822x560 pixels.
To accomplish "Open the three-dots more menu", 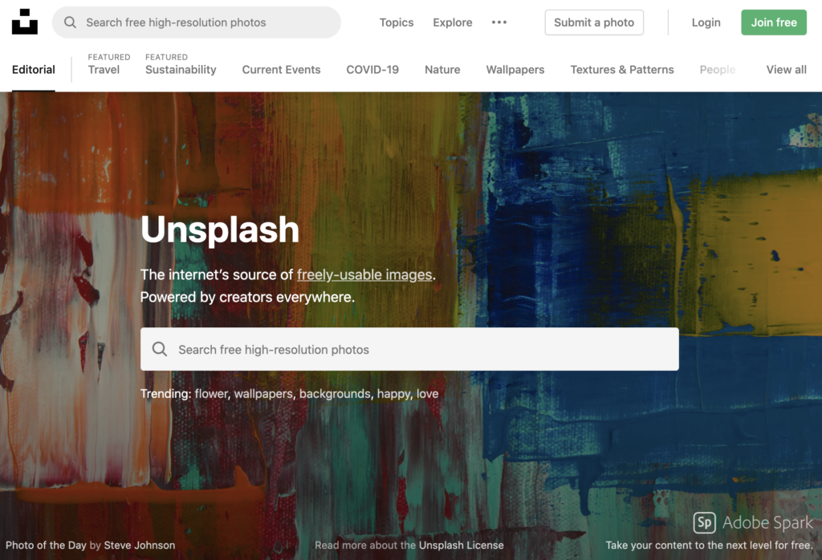I will 499,22.
